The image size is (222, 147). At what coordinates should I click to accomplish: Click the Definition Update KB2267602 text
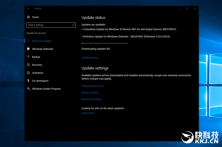point(126,37)
